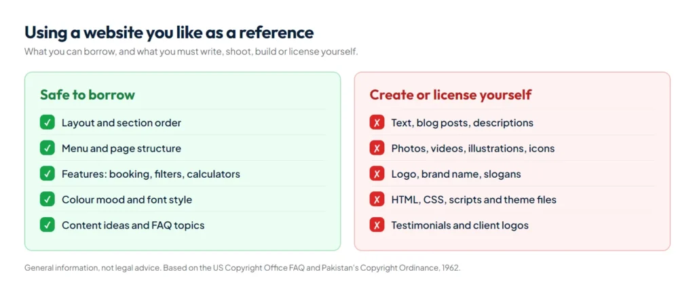695x304 pixels.
Task: Click the red X beside Photos, videos, illustrations, icons
Action: 377,148
